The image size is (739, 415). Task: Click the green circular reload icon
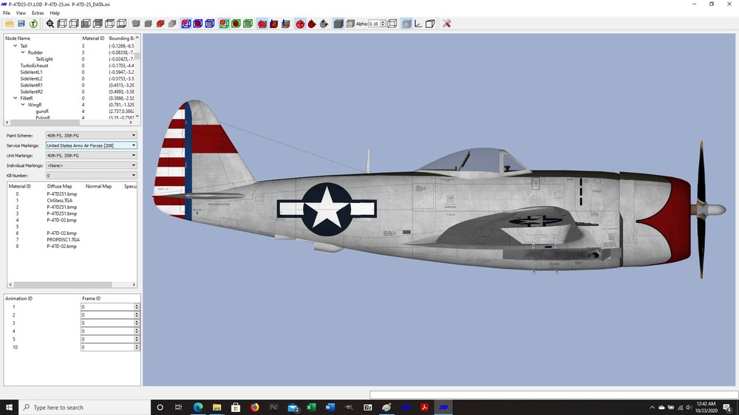pyautogui.click(x=33, y=24)
